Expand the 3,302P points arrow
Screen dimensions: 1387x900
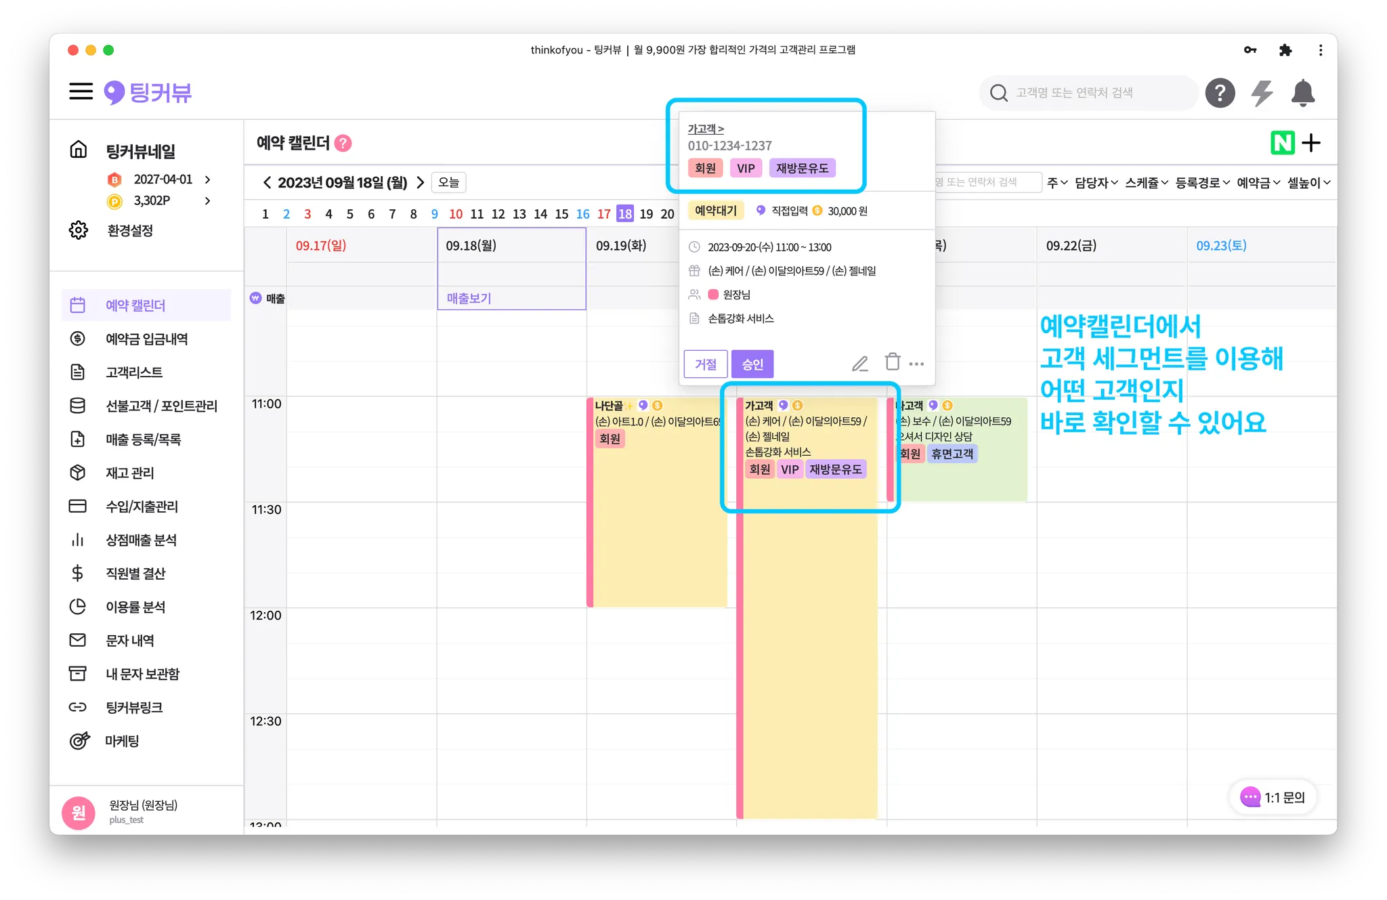point(207,200)
